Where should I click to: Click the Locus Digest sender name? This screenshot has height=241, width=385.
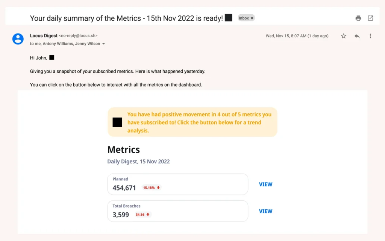point(44,36)
